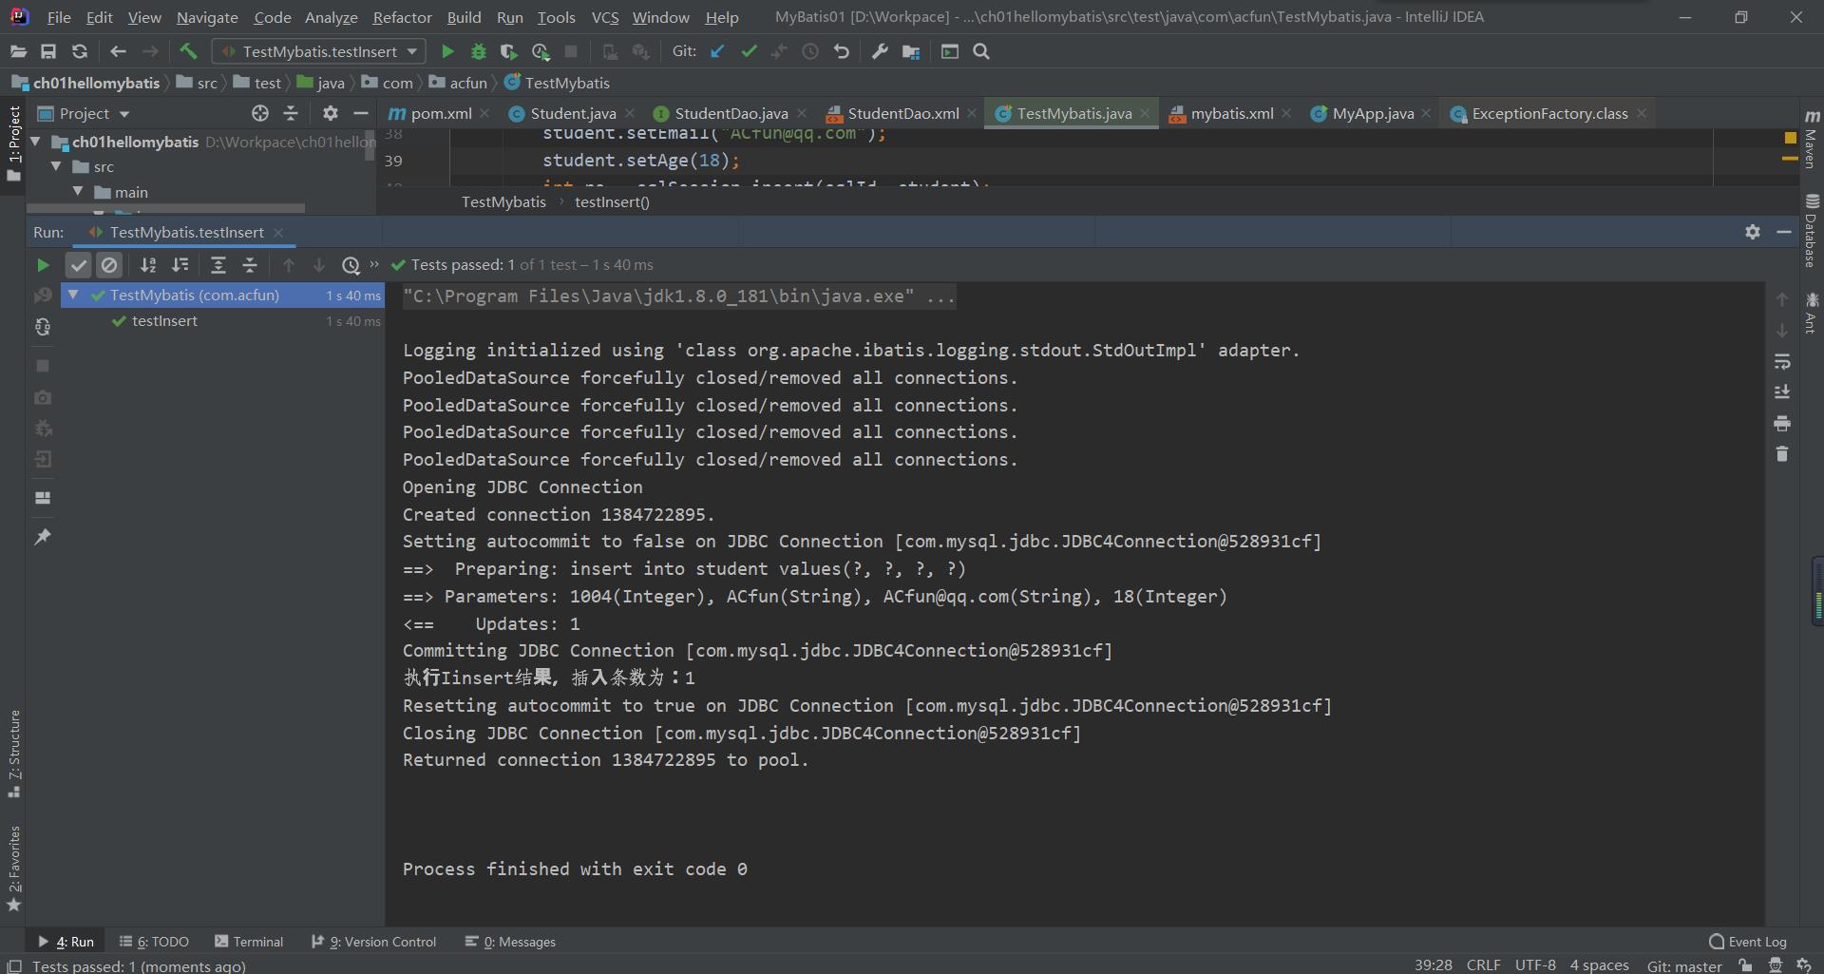Show more test toolbar actions chevron
1824x974 pixels.
tap(374, 265)
